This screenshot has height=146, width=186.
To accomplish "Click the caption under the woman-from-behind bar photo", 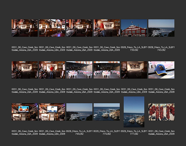I will (x=52, y=91).
